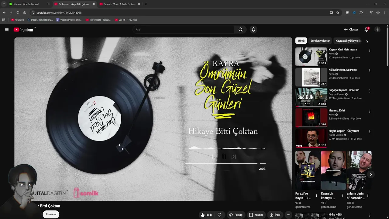389x219 pixels.
Task: Go back in browser history
Action: point(4,12)
